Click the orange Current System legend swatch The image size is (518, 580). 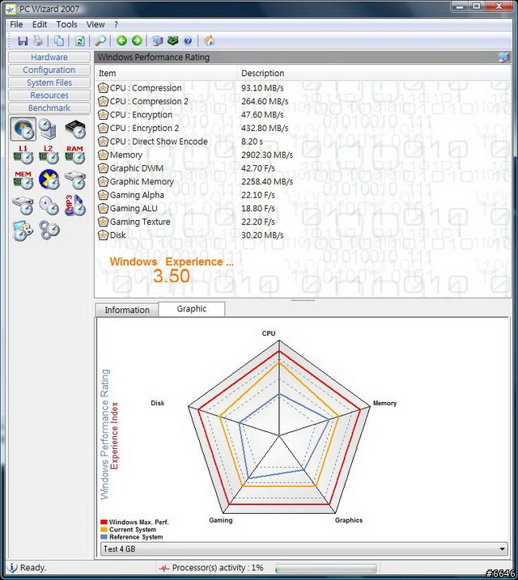coord(104,530)
